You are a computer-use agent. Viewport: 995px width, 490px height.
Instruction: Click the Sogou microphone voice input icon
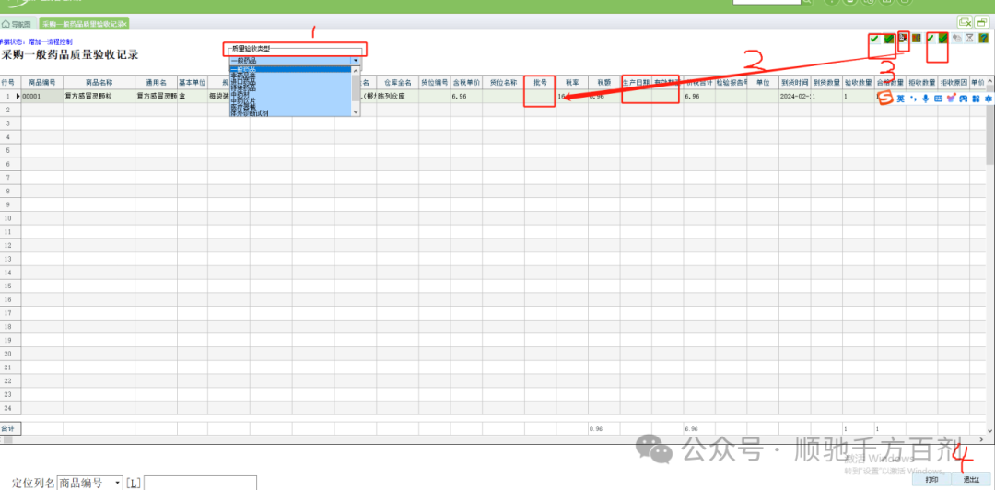point(926,99)
